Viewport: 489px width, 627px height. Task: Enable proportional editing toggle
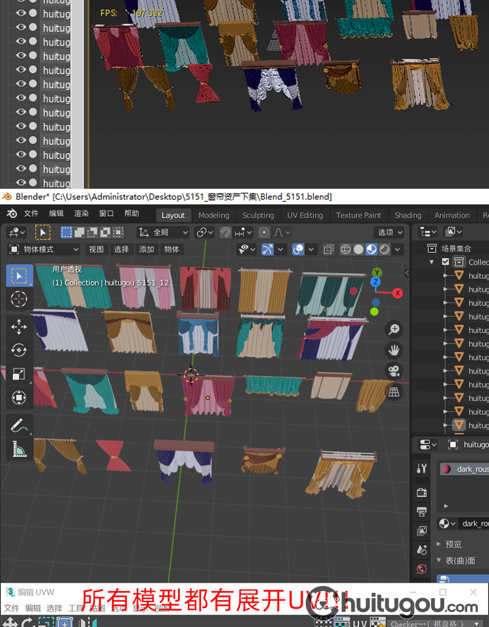[x=264, y=233]
